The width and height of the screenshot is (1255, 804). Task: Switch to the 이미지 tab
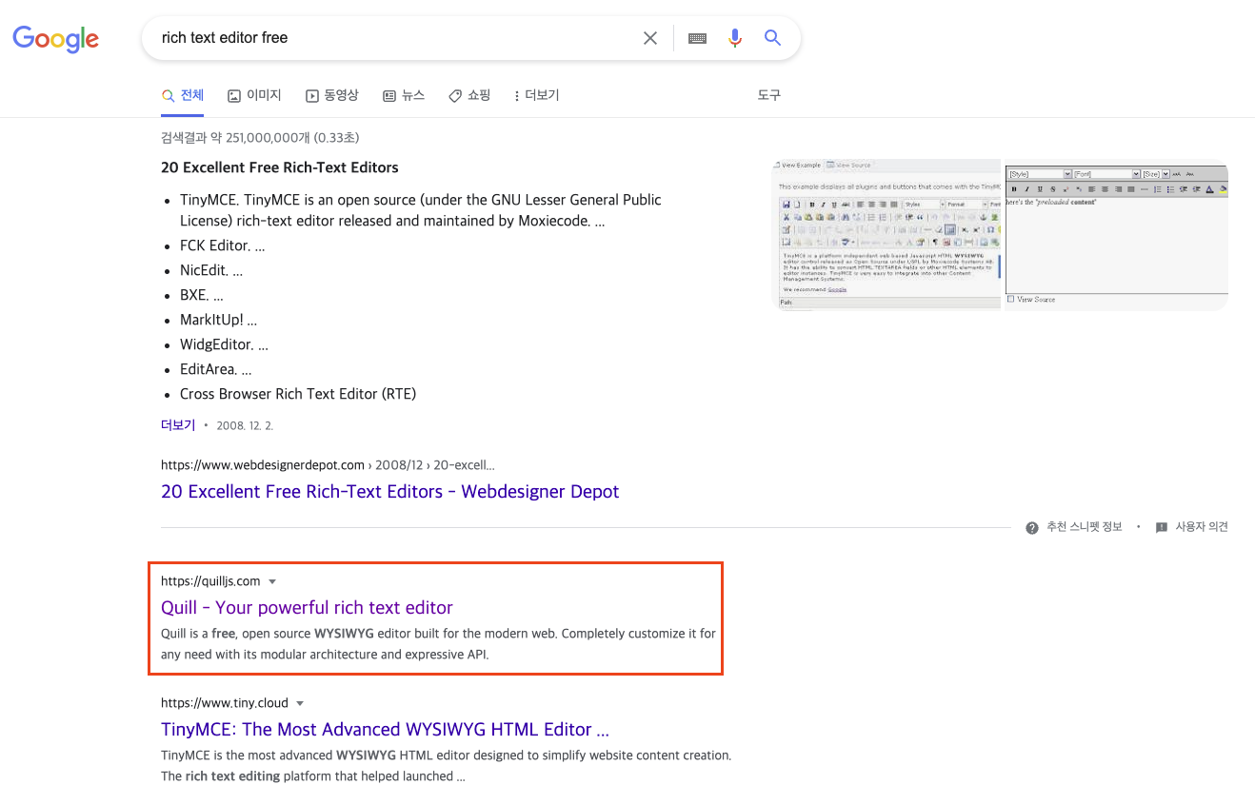point(254,95)
